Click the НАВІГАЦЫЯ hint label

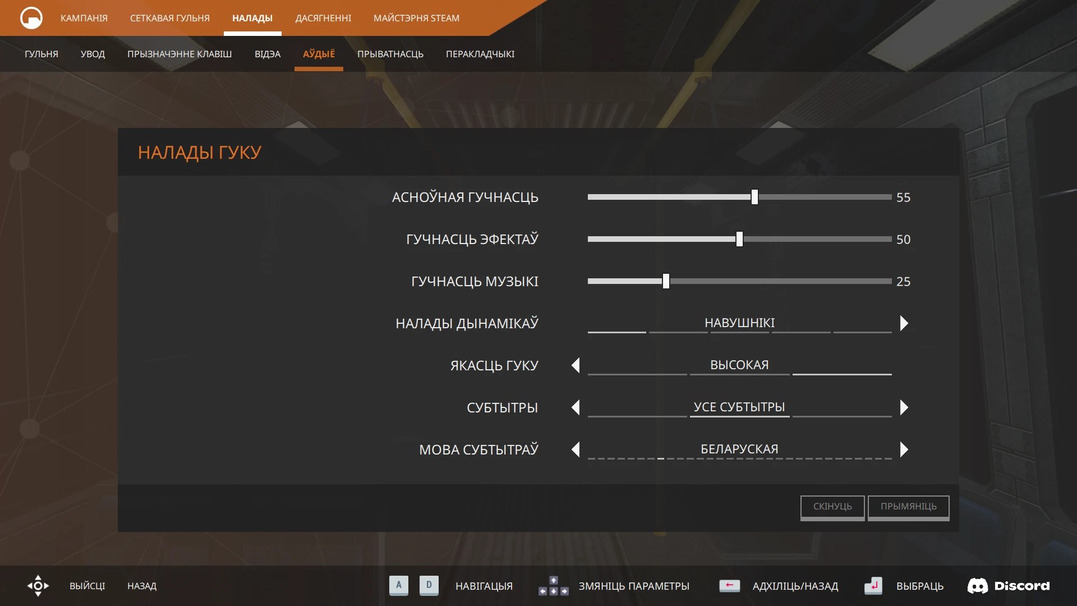(x=484, y=586)
